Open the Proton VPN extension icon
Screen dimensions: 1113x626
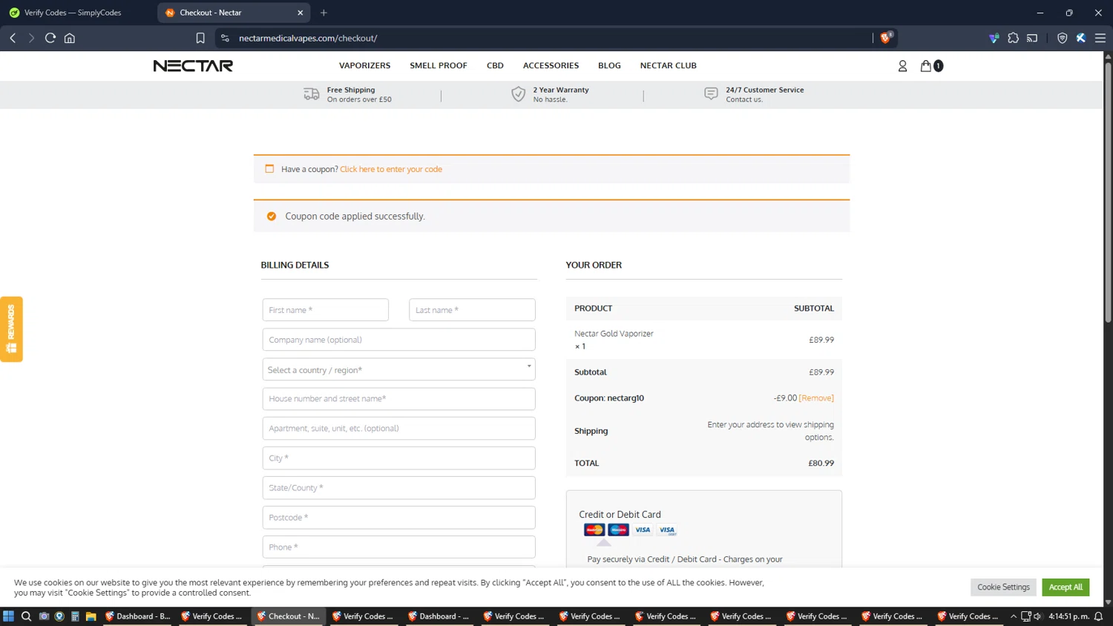click(x=994, y=38)
